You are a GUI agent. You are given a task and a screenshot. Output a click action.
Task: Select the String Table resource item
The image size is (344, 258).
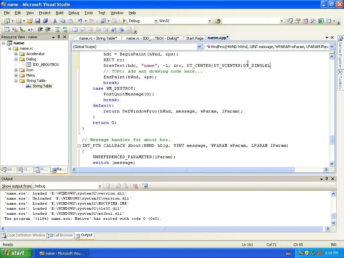click(42, 86)
